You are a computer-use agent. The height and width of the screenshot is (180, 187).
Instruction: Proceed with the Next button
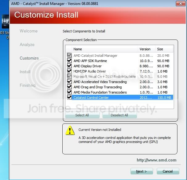(x=142, y=171)
